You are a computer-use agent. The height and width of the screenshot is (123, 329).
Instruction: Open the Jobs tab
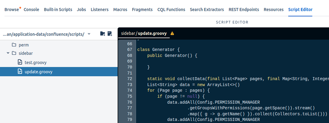coord(81,10)
